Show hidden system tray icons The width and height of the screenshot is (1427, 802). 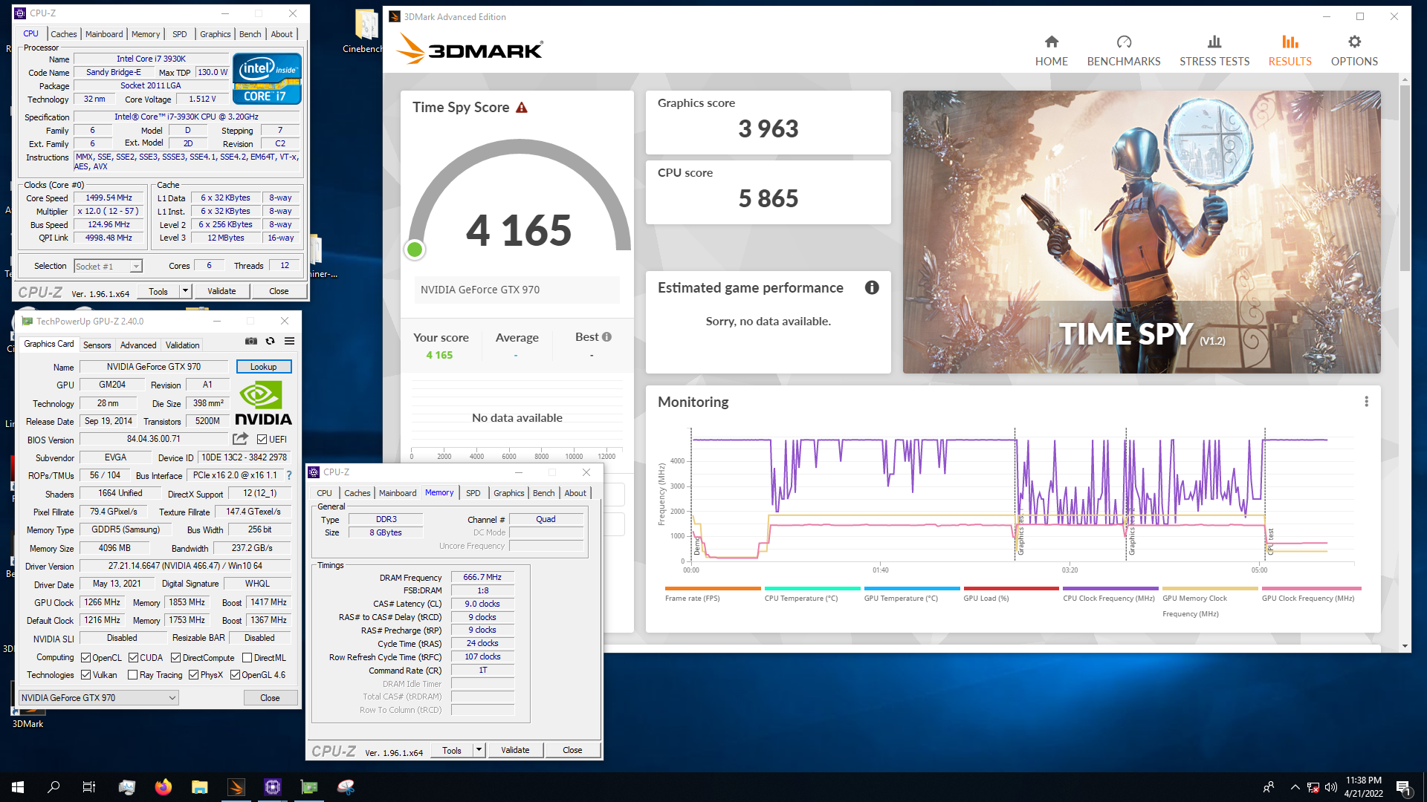point(1295,787)
